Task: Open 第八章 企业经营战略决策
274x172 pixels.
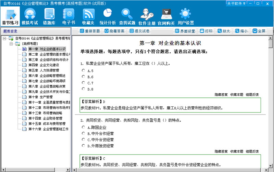Action: pos(47,87)
